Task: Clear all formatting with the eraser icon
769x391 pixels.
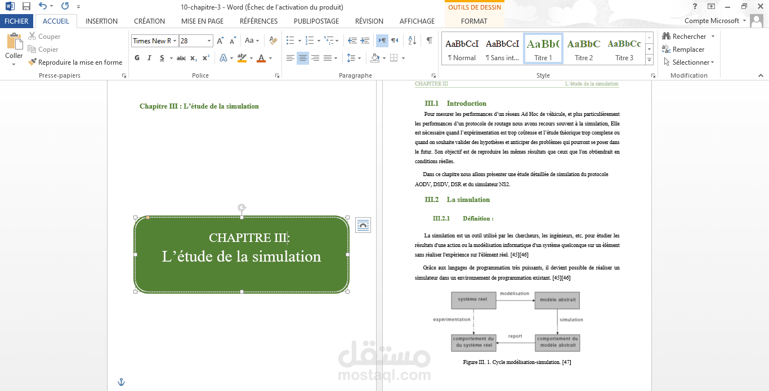Action: point(273,41)
